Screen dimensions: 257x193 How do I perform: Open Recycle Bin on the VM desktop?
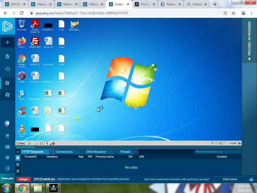click(22, 25)
